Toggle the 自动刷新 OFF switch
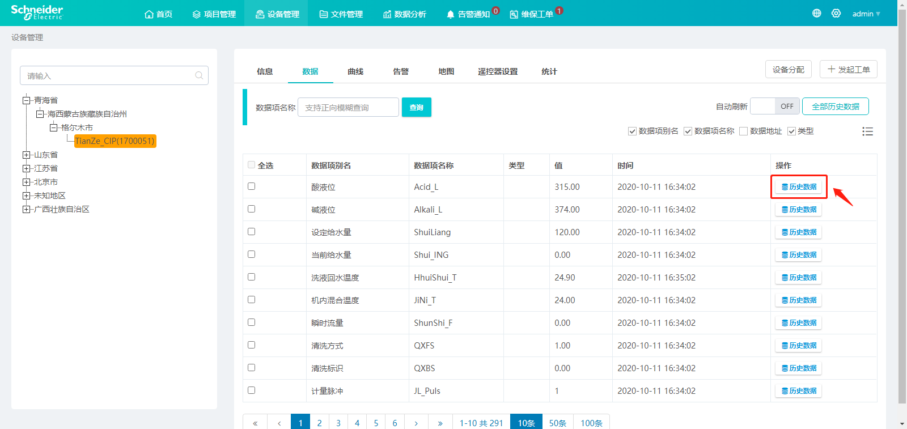The width and height of the screenshot is (907, 429). (x=775, y=107)
